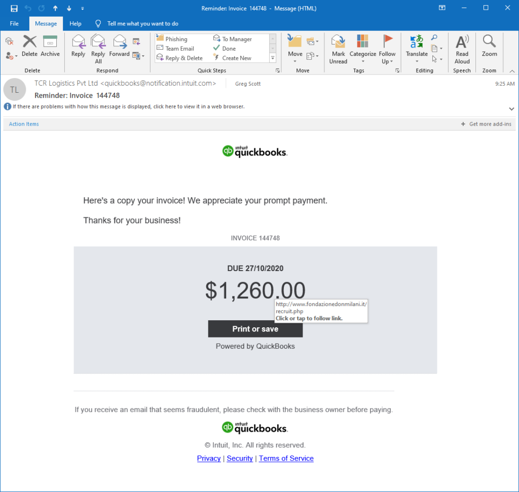Collapse the ribbon
This screenshot has height=492, width=519.
512,71
